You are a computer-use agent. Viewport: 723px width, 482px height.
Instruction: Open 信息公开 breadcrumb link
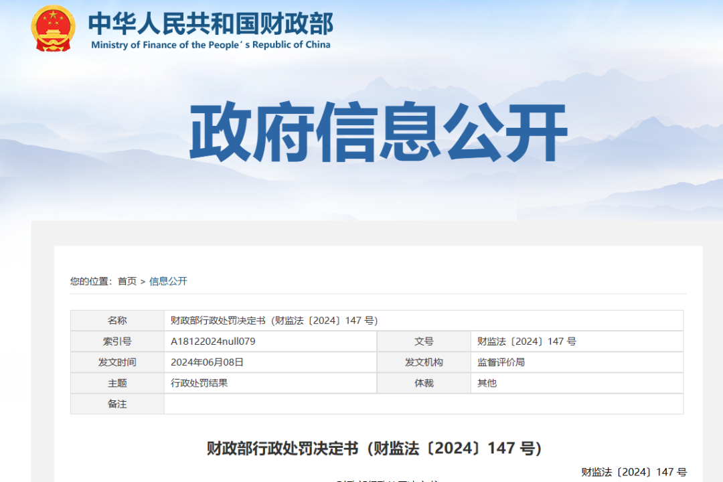click(168, 281)
